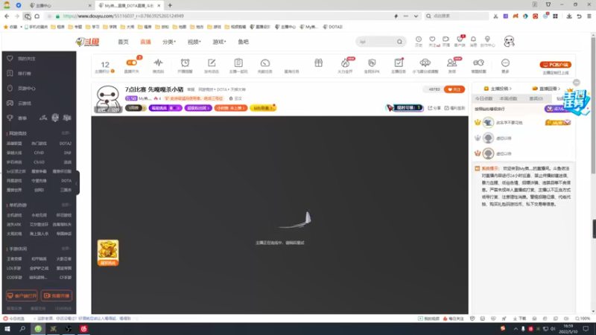Go to 鱼吧 in site navigation
The height and width of the screenshot is (335, 596).
[x=244, y=42]
